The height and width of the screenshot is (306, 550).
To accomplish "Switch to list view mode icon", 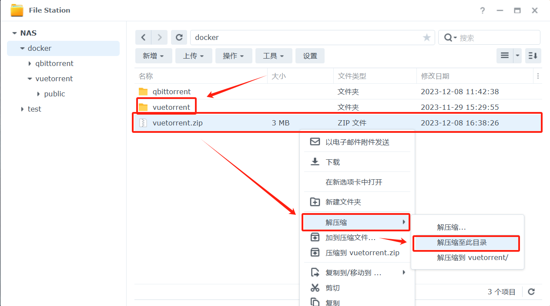I will click(505, 56).
